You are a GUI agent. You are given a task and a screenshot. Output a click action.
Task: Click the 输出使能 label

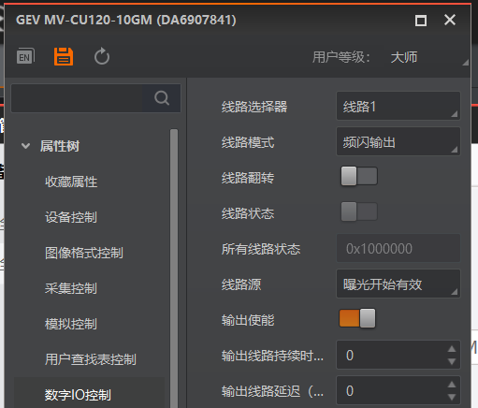(248, 320)
